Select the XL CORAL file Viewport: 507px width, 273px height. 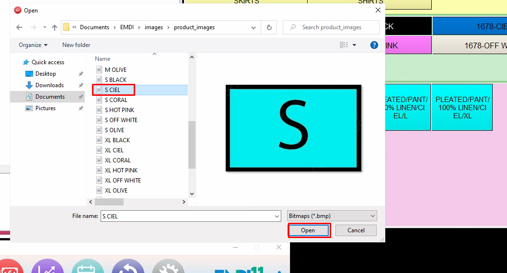pos(118,160)
